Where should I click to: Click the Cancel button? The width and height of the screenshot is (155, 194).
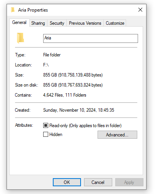point(98,182)
